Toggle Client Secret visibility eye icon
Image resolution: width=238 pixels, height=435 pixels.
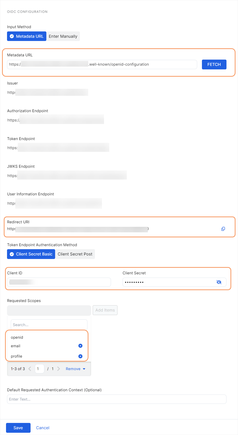point(219,282)
